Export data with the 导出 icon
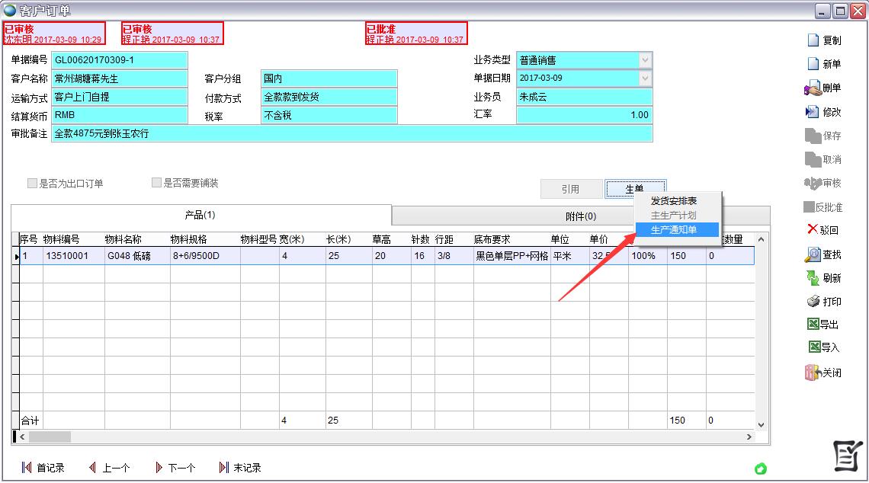The width and height of the screenshot is (869, 483). click(827, 323)
